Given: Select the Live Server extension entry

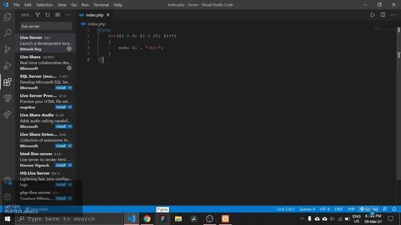Looking at the screenshot, I should click(46, 43).
